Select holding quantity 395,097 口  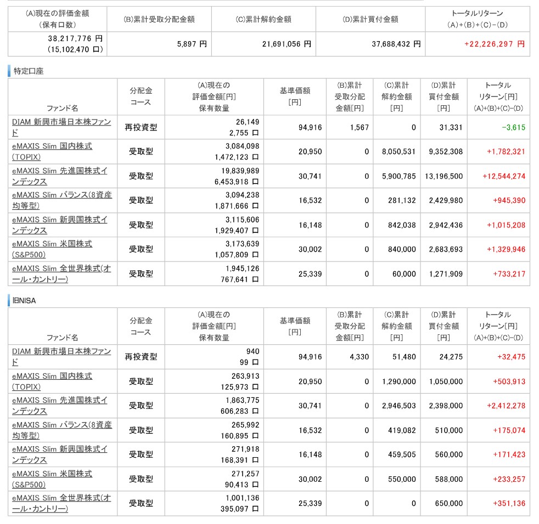click(x=240, y=509)
